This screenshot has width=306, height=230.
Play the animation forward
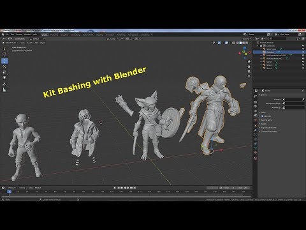click(127, 188)
